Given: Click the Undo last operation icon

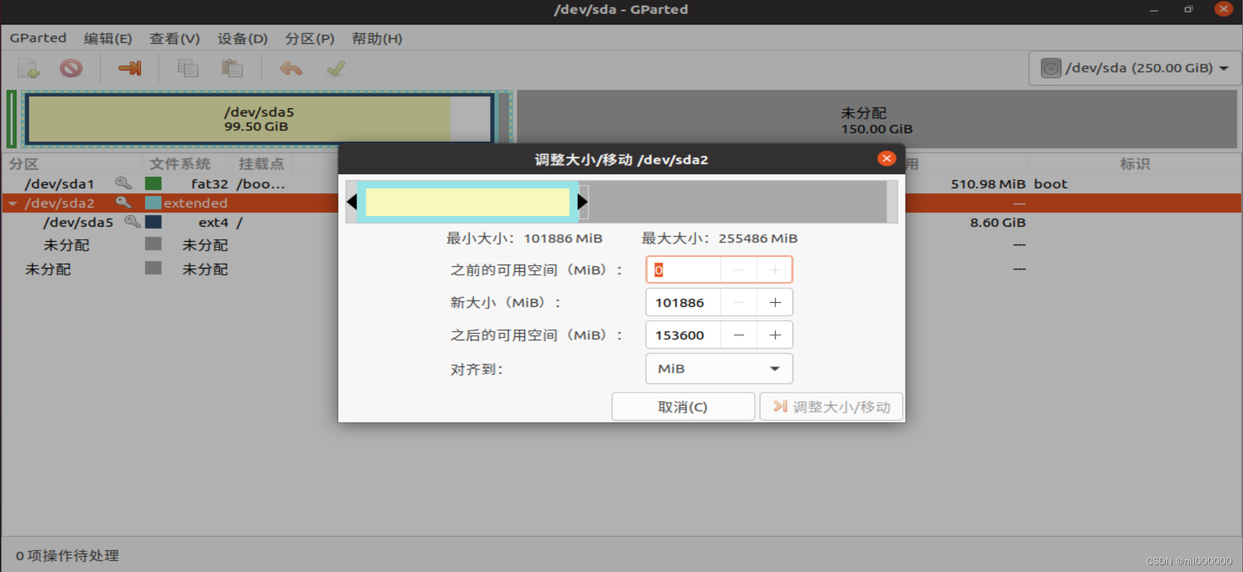Looking at the screenshot, I should click(x=291, y=69).
